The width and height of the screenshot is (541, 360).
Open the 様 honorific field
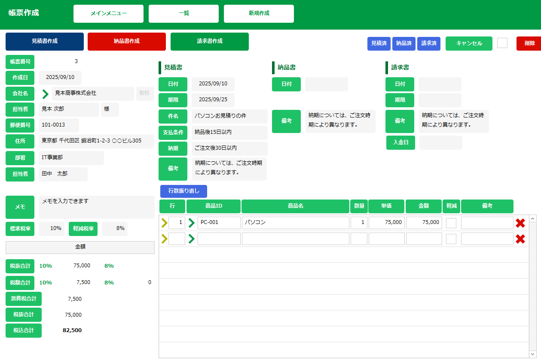(x=110, y=109)
